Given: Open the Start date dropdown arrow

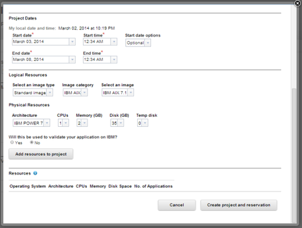Looking at the screenshot, I should tap(72, 41).
